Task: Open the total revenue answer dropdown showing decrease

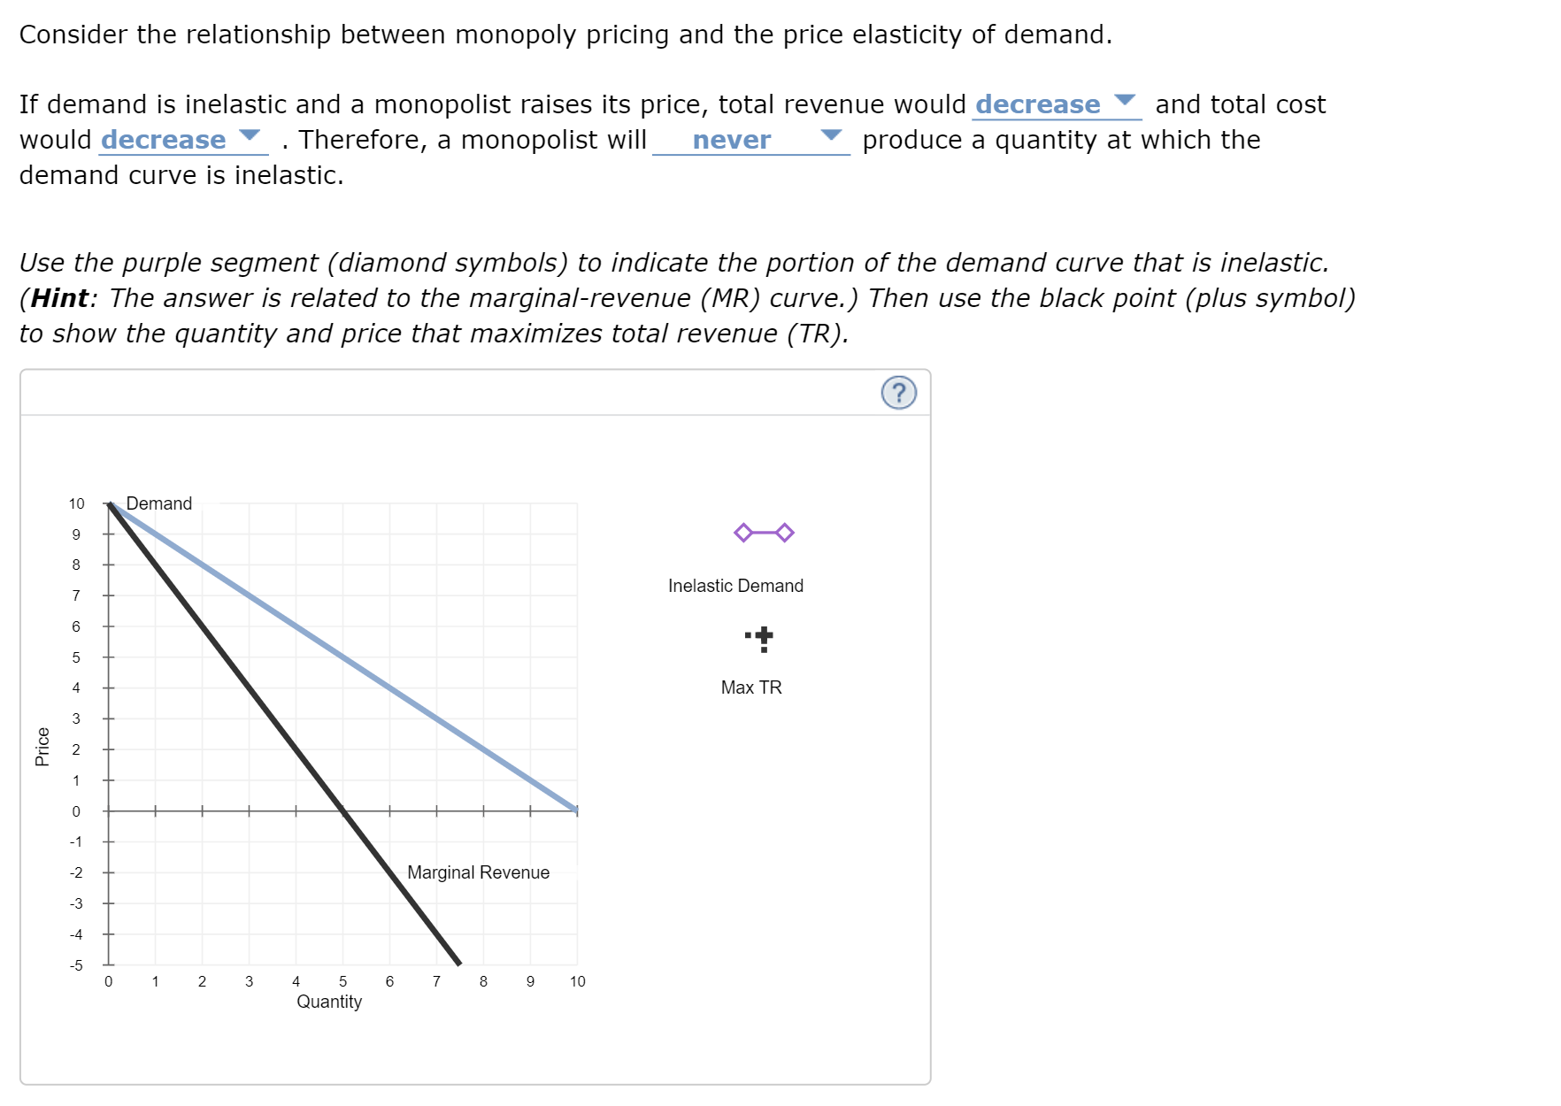Action: [1040, 104]
